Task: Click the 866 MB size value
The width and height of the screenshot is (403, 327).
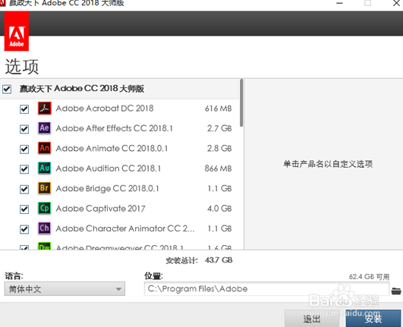Action: (219, 168)
